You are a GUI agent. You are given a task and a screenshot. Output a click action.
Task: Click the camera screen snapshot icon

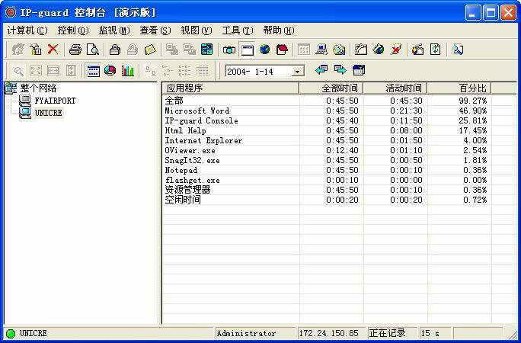click(229, 50)
